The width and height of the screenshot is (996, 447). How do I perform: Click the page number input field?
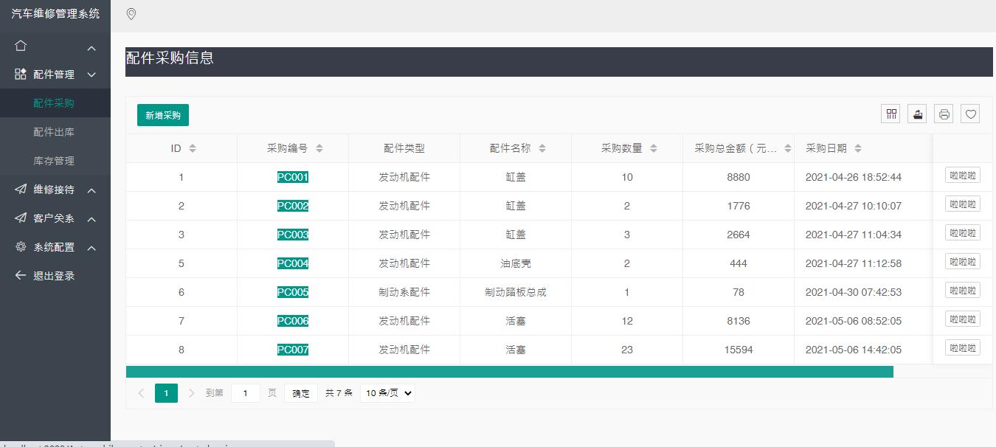point(245,393)
